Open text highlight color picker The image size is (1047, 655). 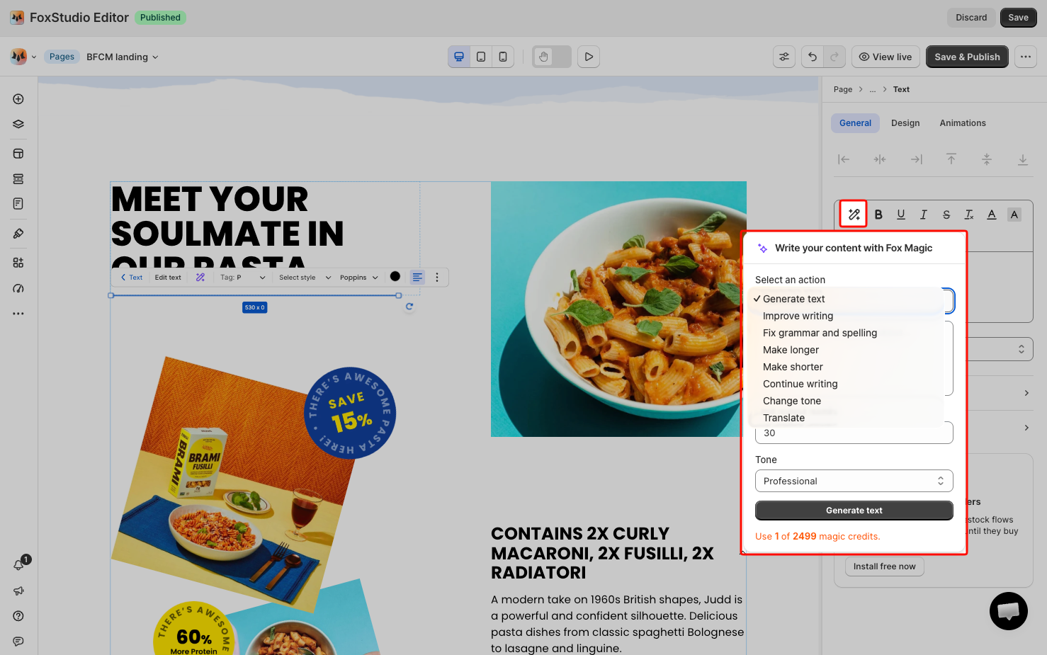tap(1014, 215)
